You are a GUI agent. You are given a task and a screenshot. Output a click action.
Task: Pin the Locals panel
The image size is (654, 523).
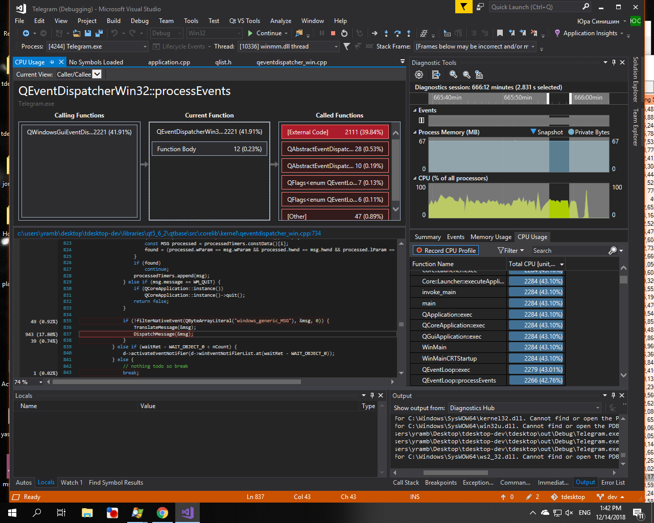click(x=372, y=395)
